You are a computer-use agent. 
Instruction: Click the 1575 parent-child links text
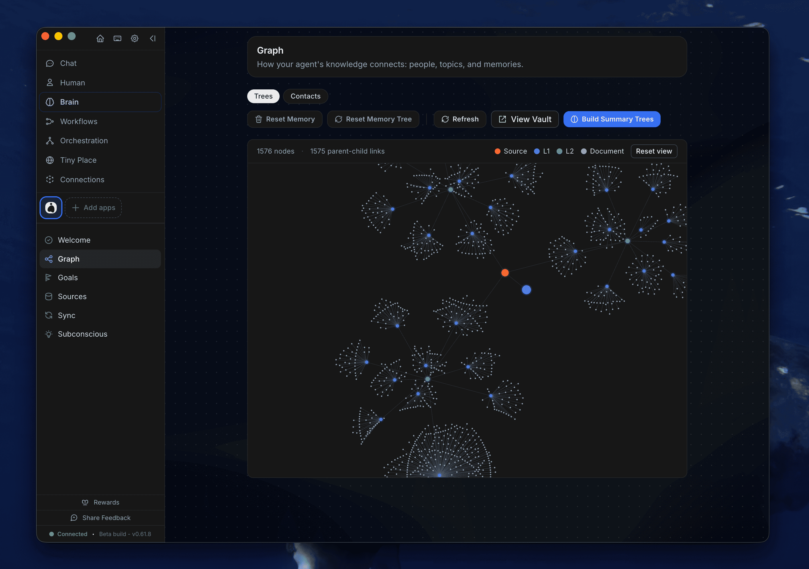pos(347,152)
